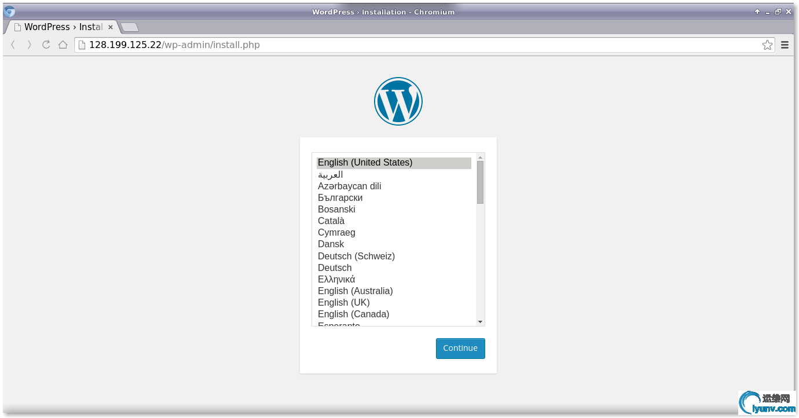
Task: Click the title bar restore window button
Action: pos(778,12)
